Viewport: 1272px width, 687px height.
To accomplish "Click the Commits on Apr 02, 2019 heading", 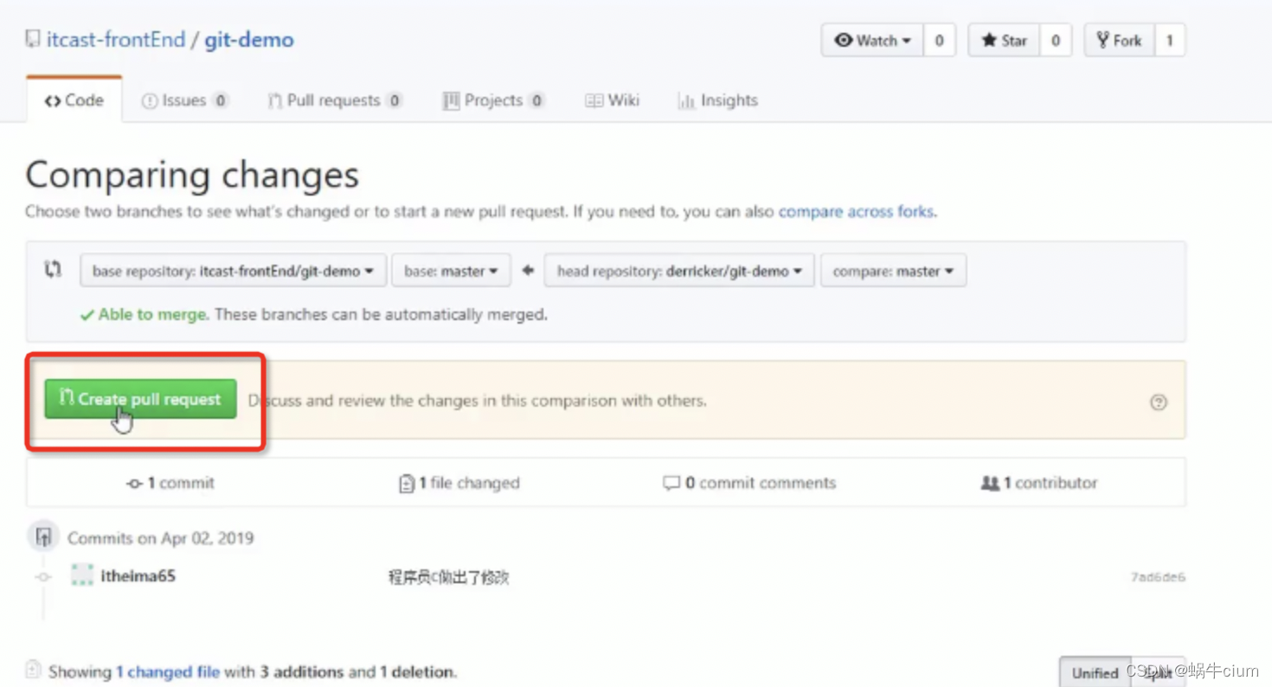I will [x=161, y=538].
